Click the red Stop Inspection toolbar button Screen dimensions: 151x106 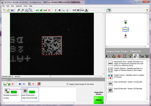[49, 10]
